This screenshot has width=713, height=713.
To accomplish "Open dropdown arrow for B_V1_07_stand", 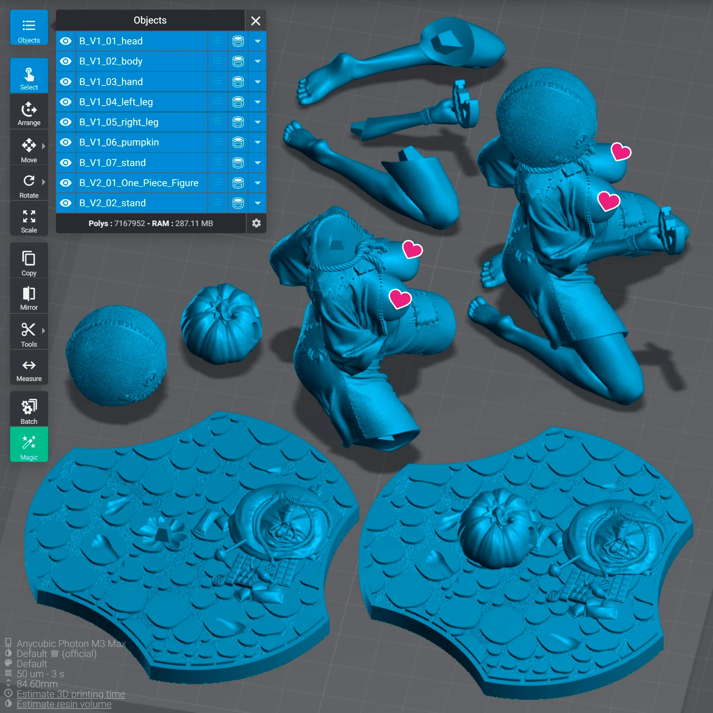I will click(x=257, y=163).
